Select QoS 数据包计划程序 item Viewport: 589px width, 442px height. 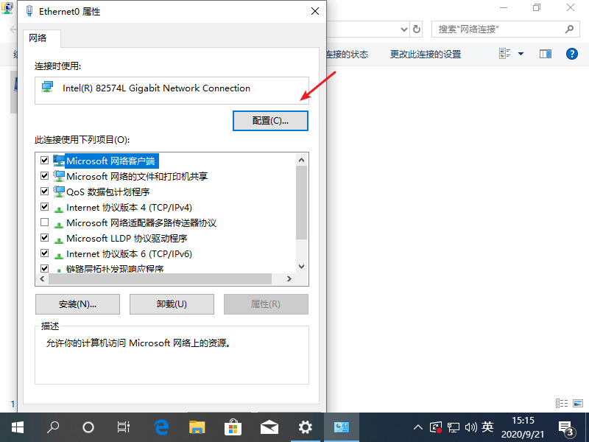108,192
